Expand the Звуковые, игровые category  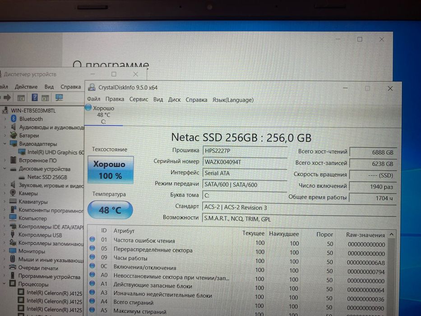point(5,185)
